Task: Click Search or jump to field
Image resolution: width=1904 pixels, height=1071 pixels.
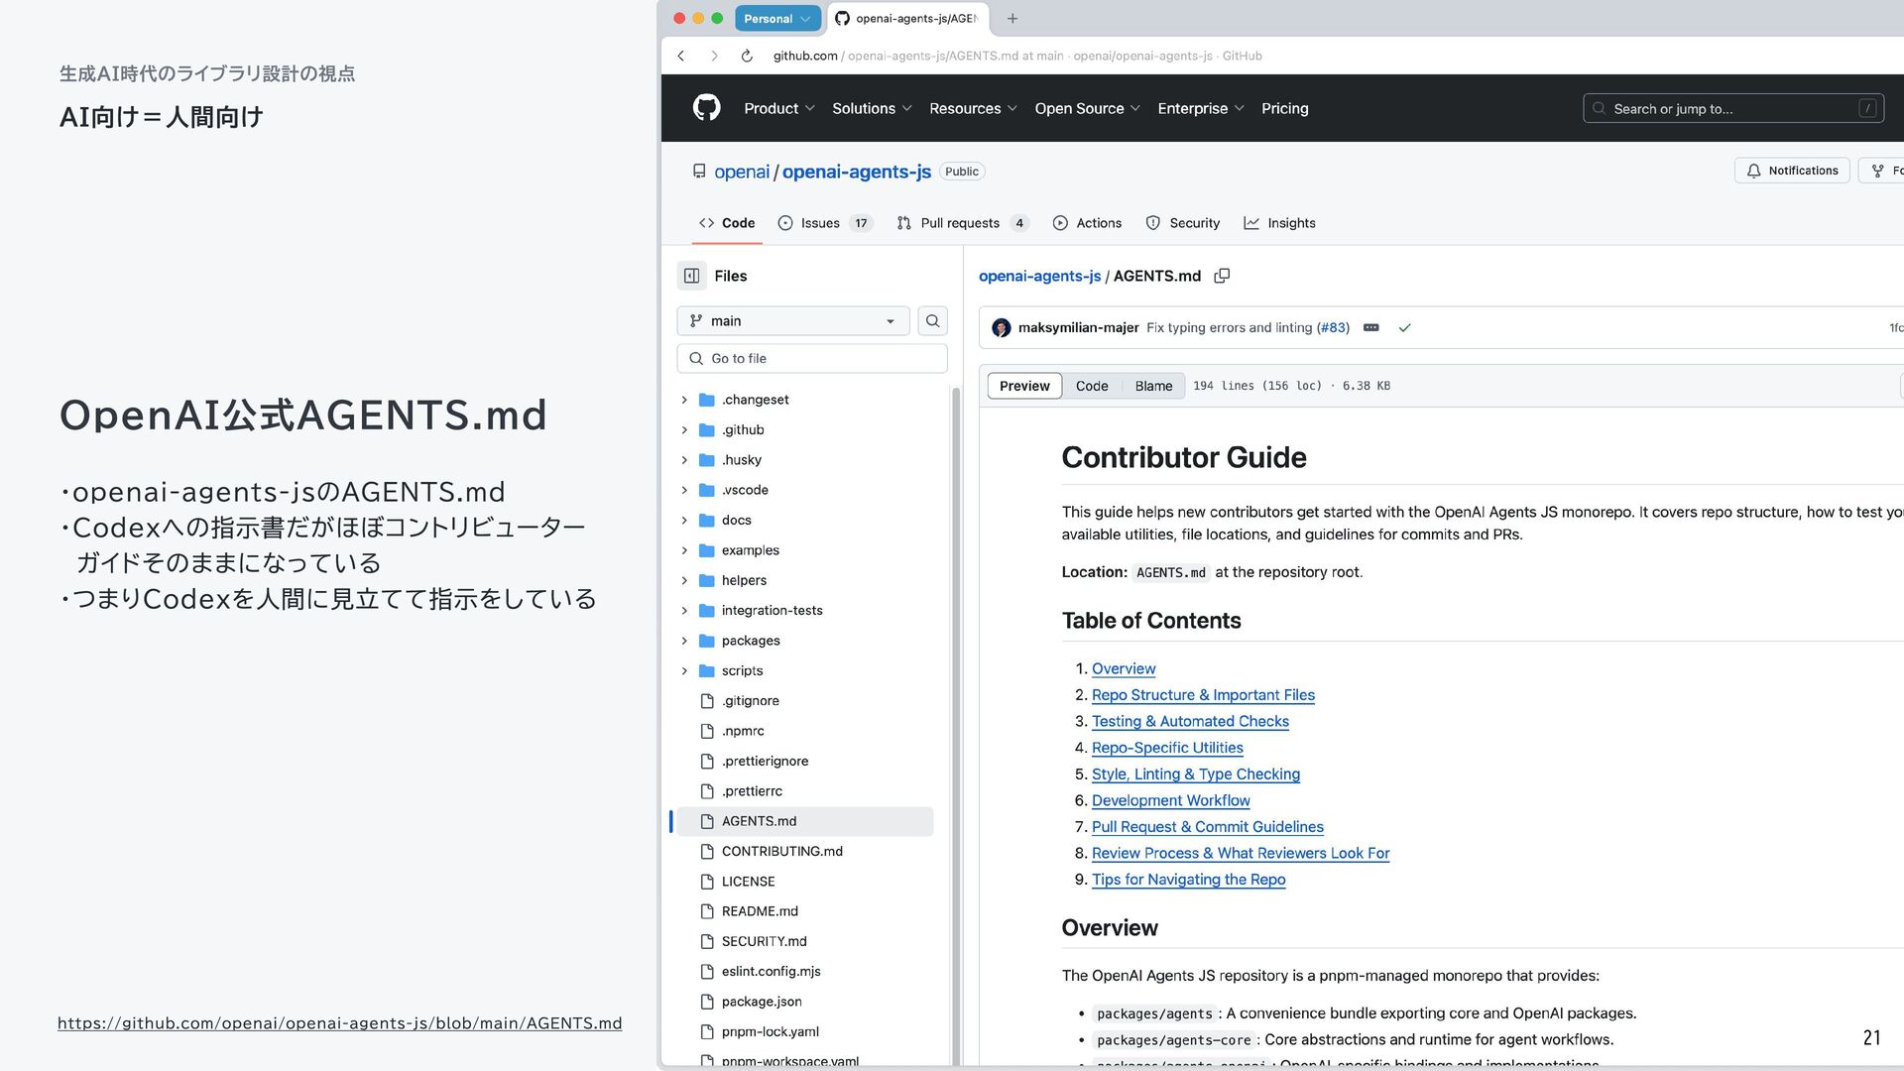Action: pyautogui.click(x=1733, y=108)
